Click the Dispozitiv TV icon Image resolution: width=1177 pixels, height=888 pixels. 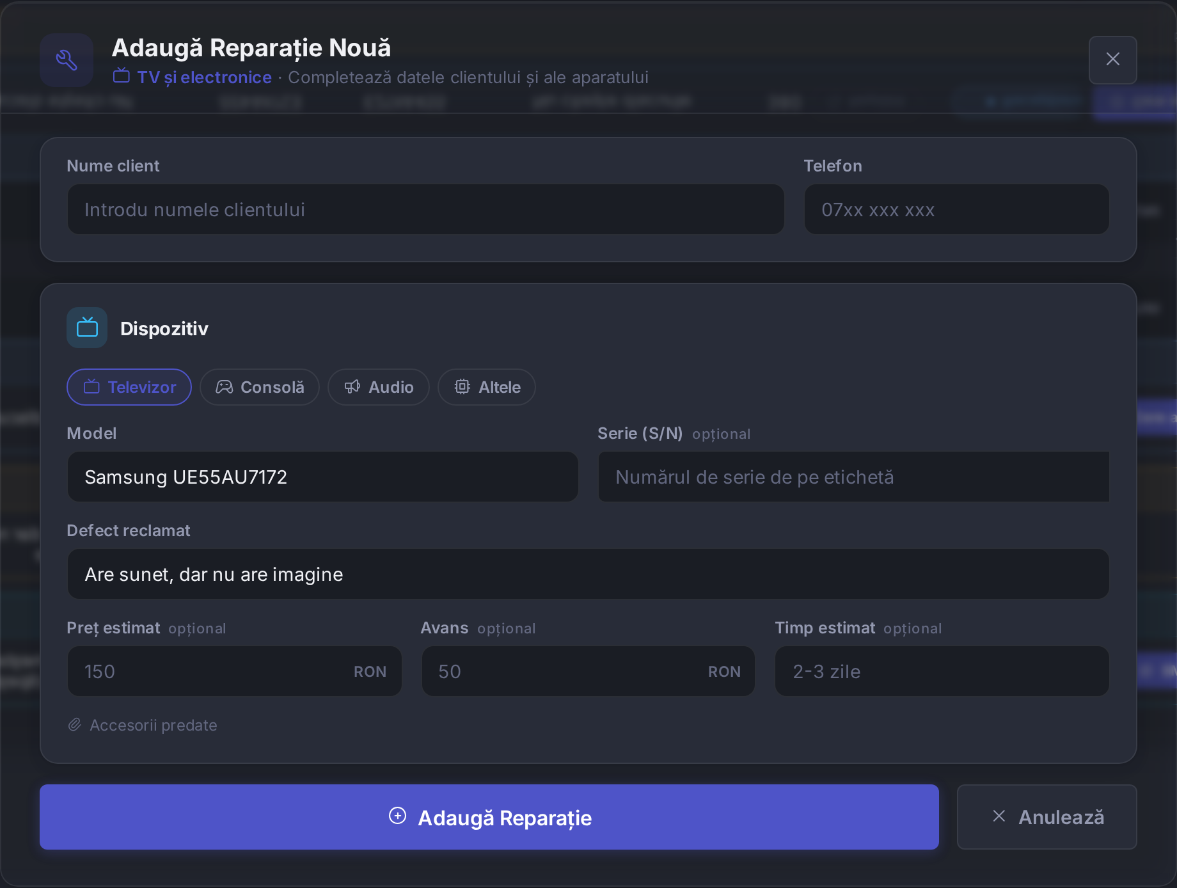[x=87, y=328]
